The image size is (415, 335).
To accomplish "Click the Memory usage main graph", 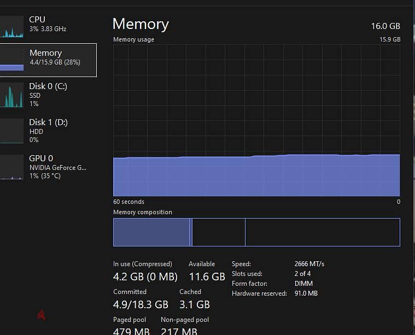I will (256, 120).
